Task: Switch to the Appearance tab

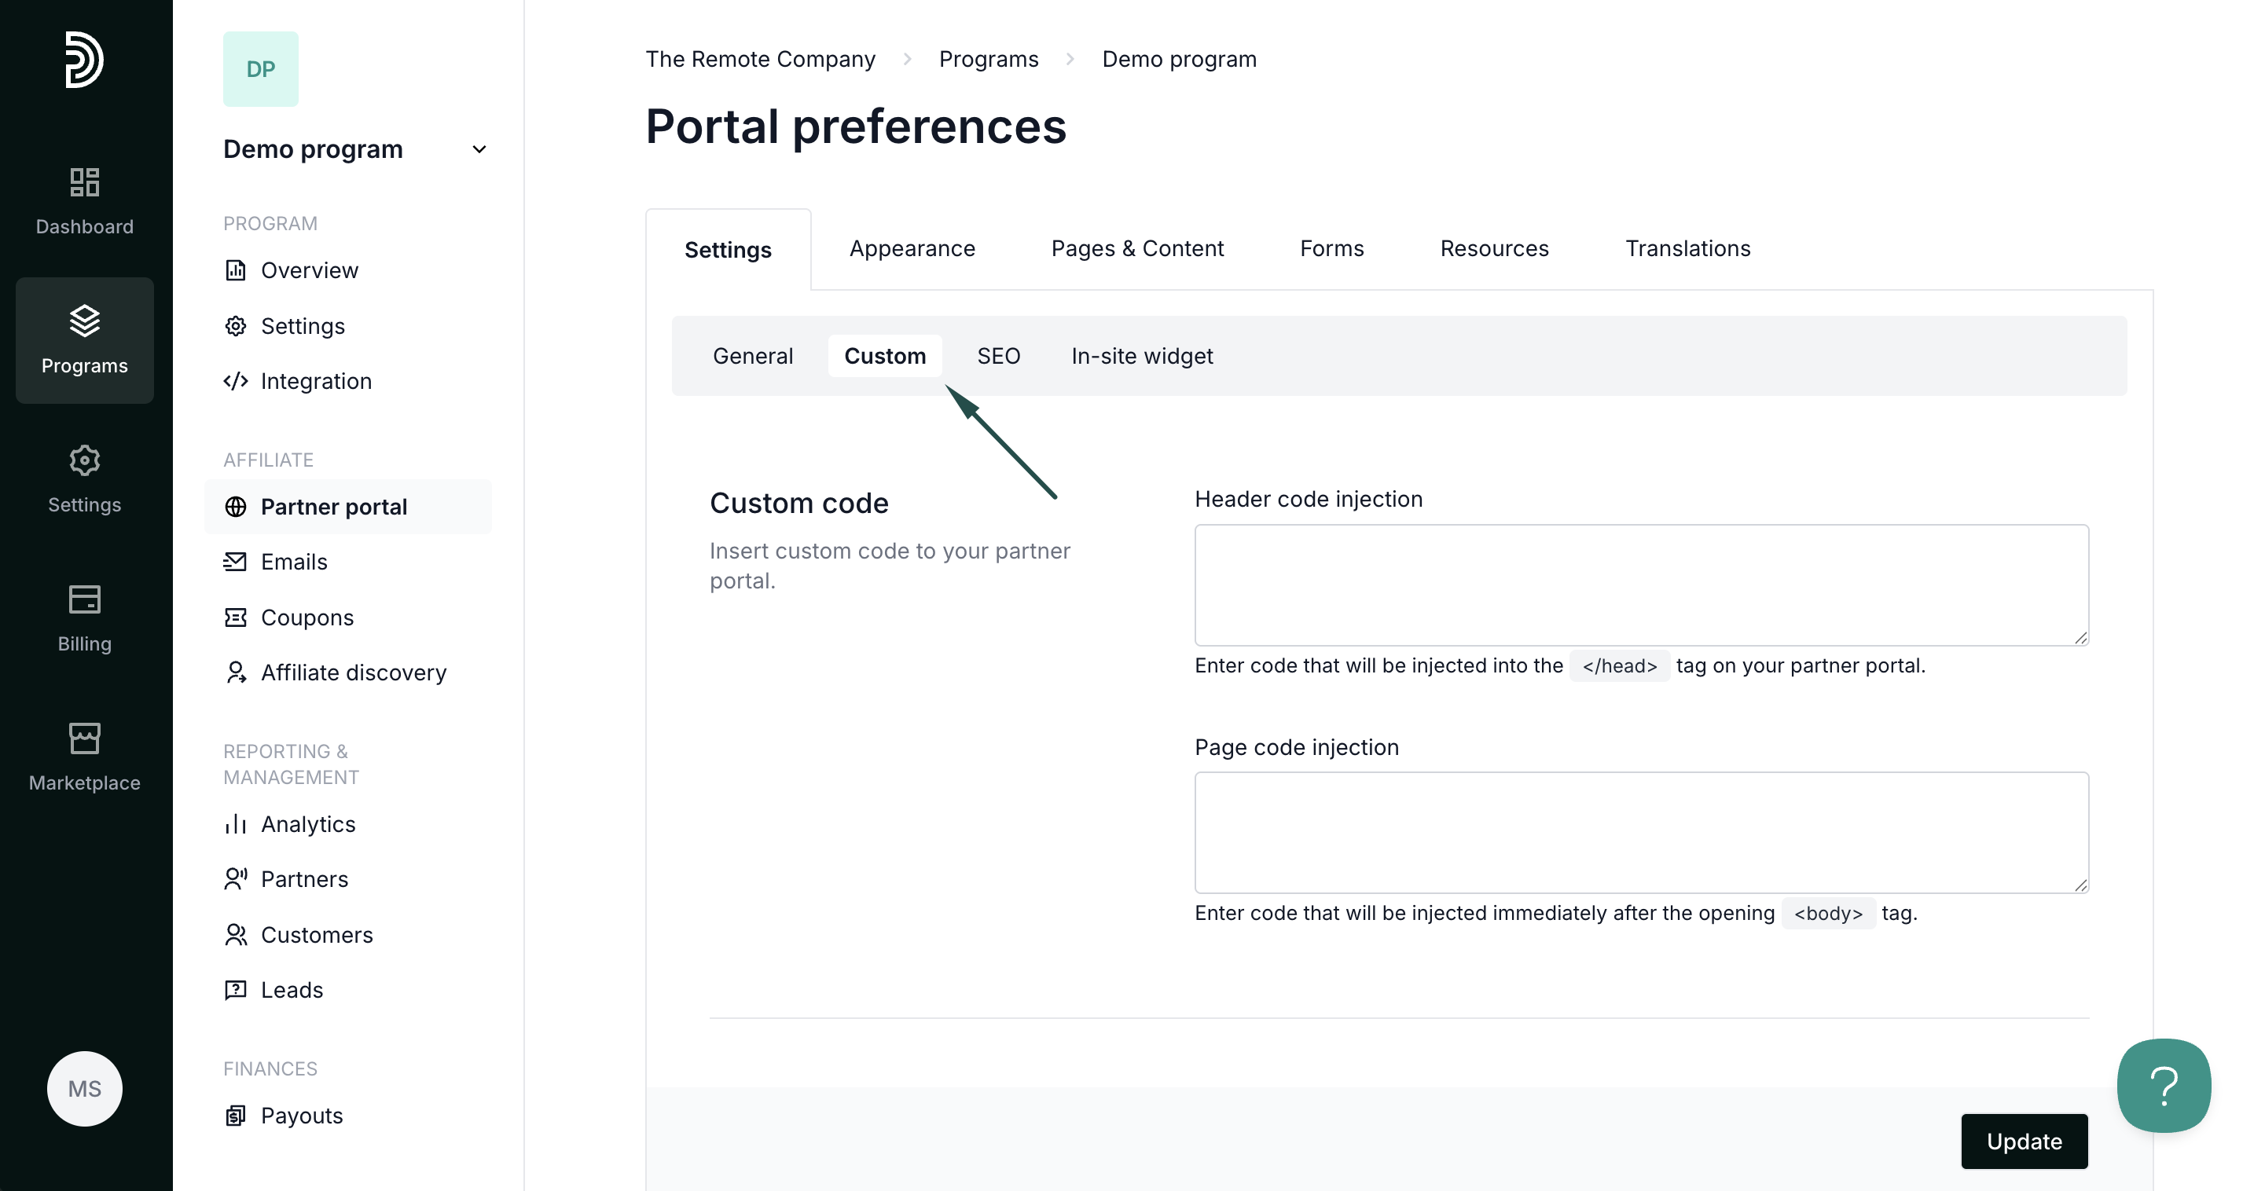Action: coord(912,248)
